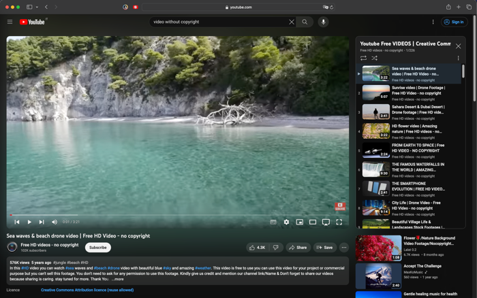Click the red extension icon in toolbar
This screenshot has height=298, width=477.
(136, 7)
